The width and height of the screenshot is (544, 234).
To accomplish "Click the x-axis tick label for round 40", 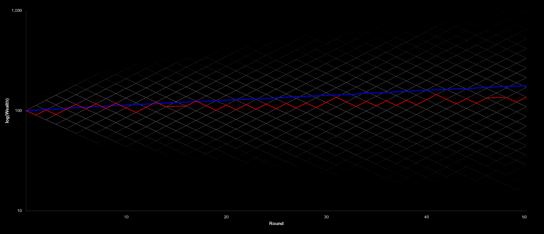I will coord(426,217).
